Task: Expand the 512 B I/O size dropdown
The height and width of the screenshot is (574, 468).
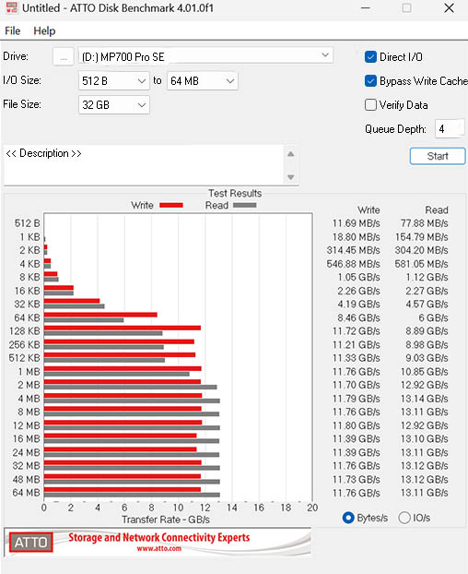Action: (113, 81)
